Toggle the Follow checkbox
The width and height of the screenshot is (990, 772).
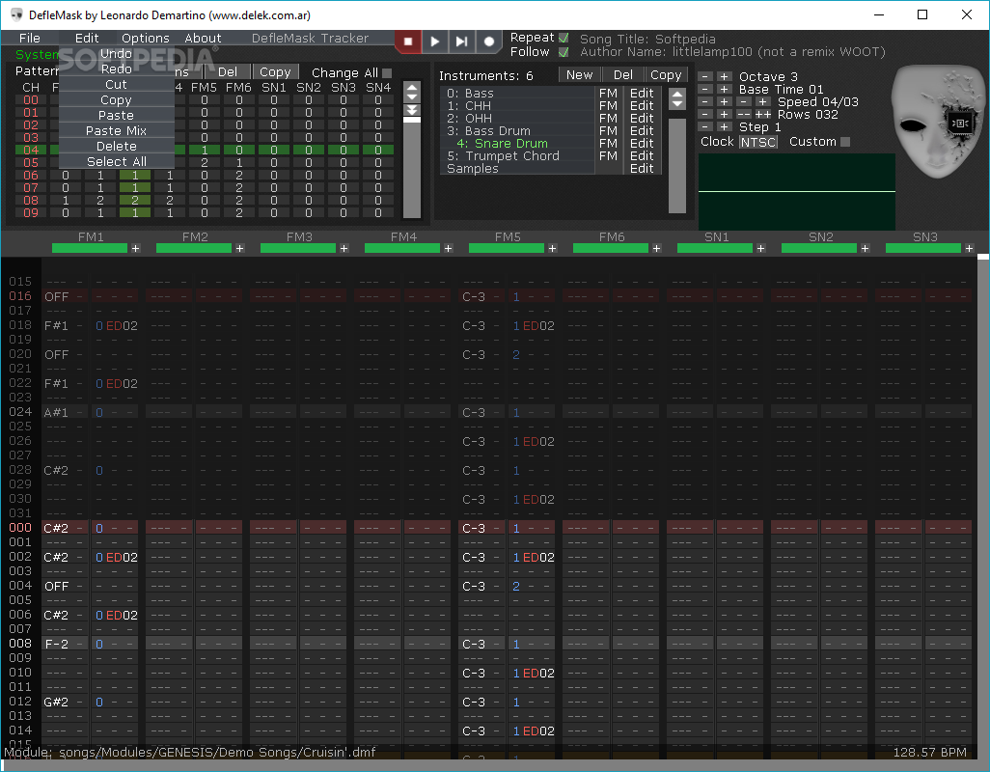click(564, 52)
